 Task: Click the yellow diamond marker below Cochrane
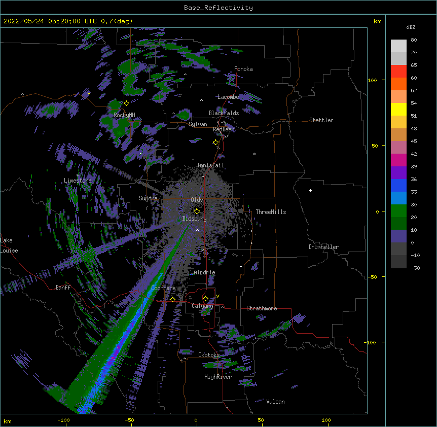(x=172, y=299)
